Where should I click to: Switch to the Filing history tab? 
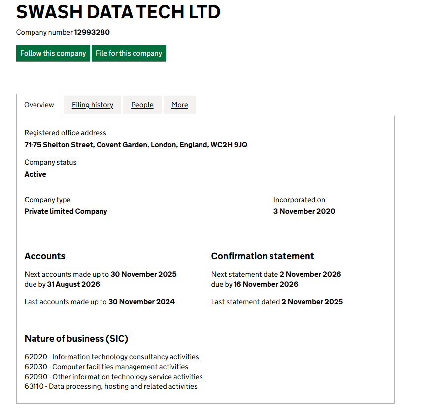[93, 105]
